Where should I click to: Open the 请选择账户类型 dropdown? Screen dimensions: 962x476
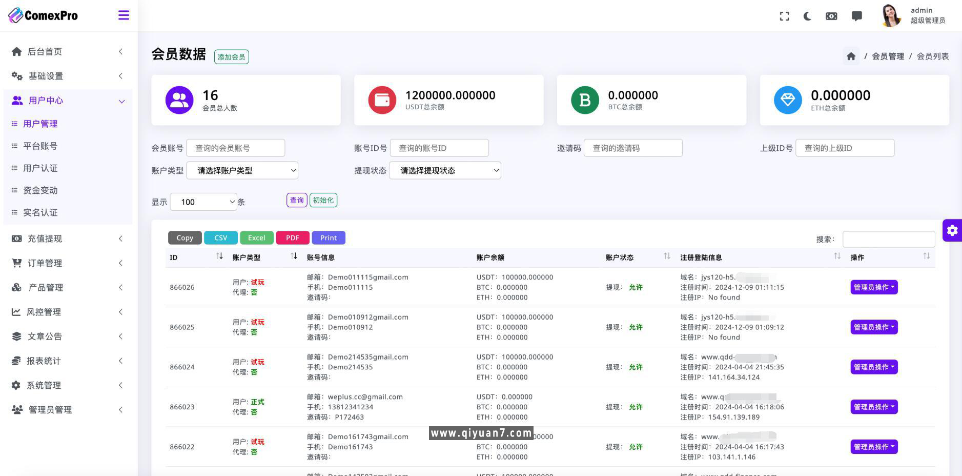pos(242,170)
